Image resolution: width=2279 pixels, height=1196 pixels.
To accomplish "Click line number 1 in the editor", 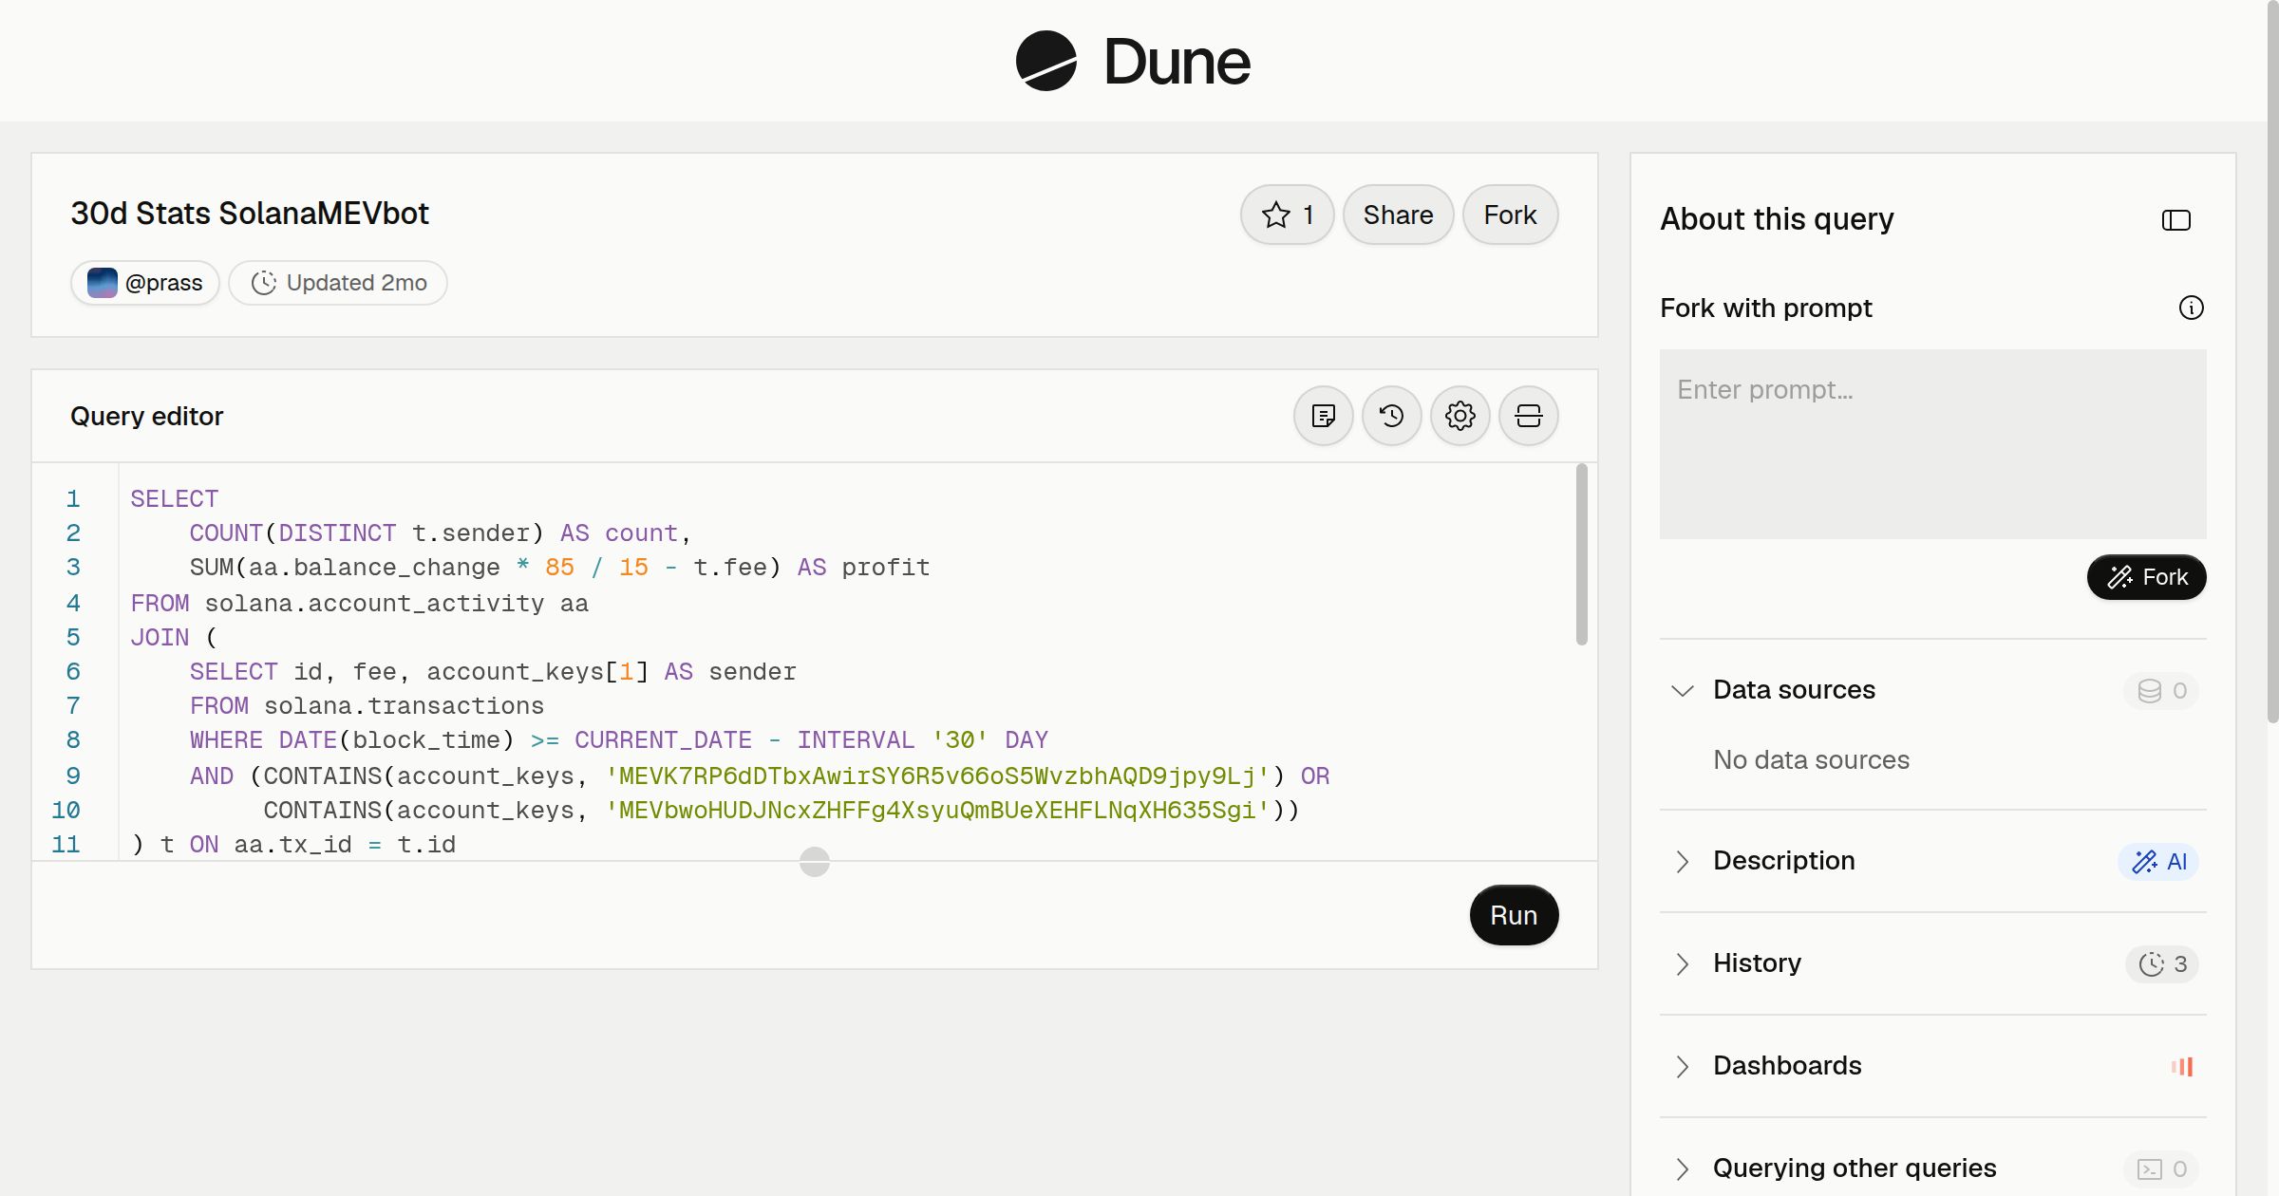I will tap(73, 498).
